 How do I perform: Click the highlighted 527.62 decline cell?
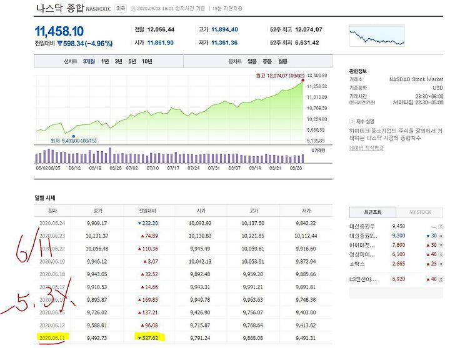pos(149,337)
